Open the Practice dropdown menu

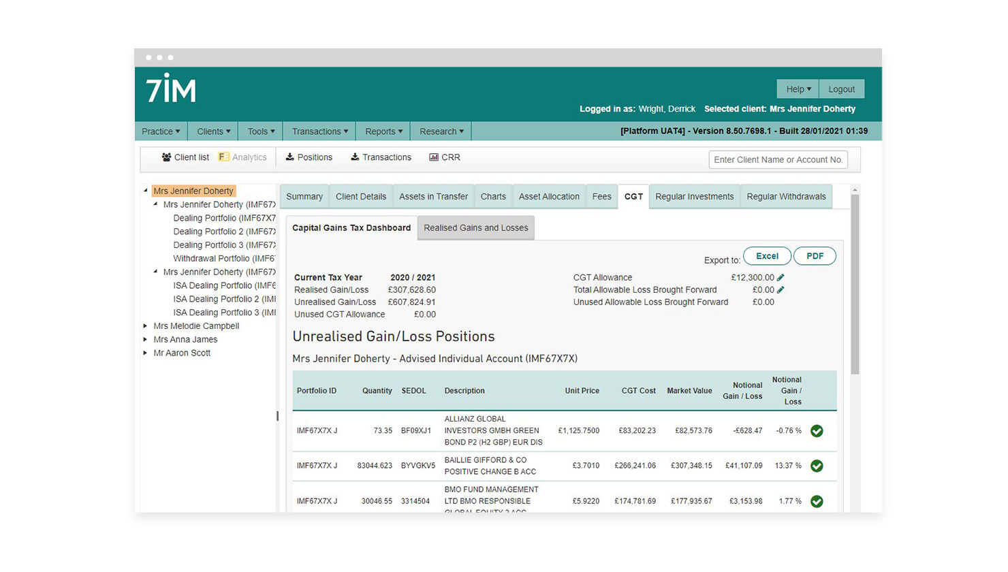[161, 131]
